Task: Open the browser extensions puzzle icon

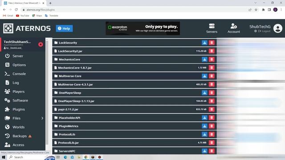Action: tap(263, 10)
